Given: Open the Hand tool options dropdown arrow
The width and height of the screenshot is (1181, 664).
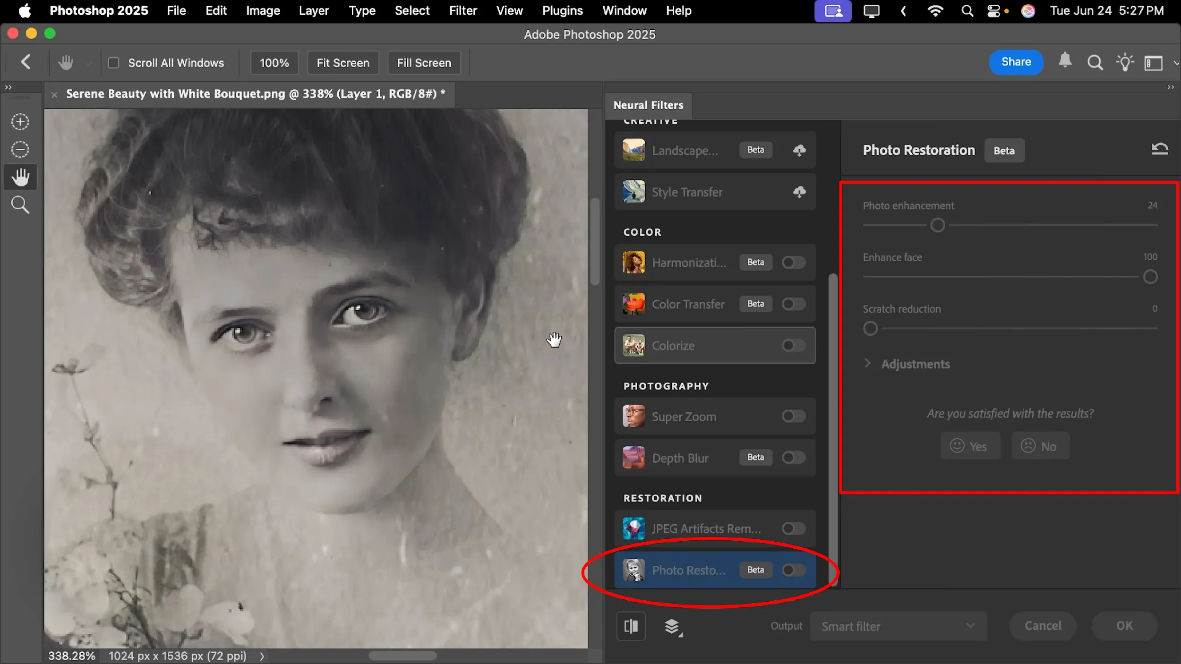Looking at the screenshot, I should 88,62.
